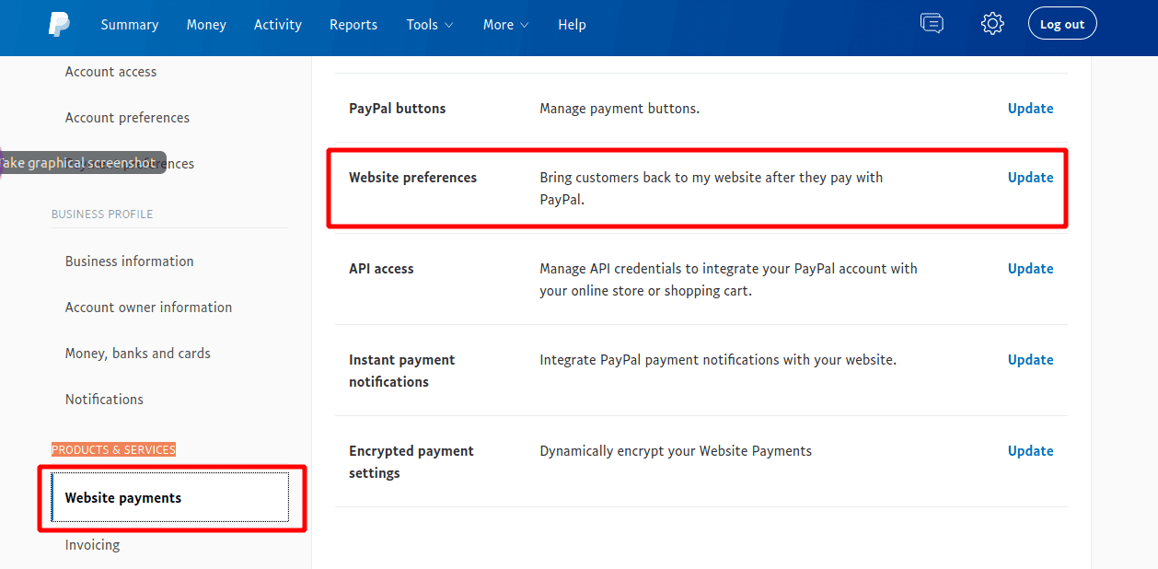
Task: Click the 'BUSINESS PROFILE' section heading
Action: tap(102, 215)
